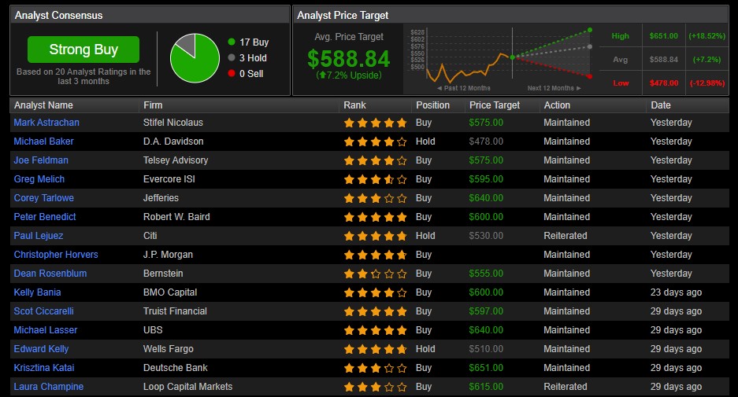Click Joe Feldman's four-star rank
Screen dimensions: 738x397
(x=375, y=160)
